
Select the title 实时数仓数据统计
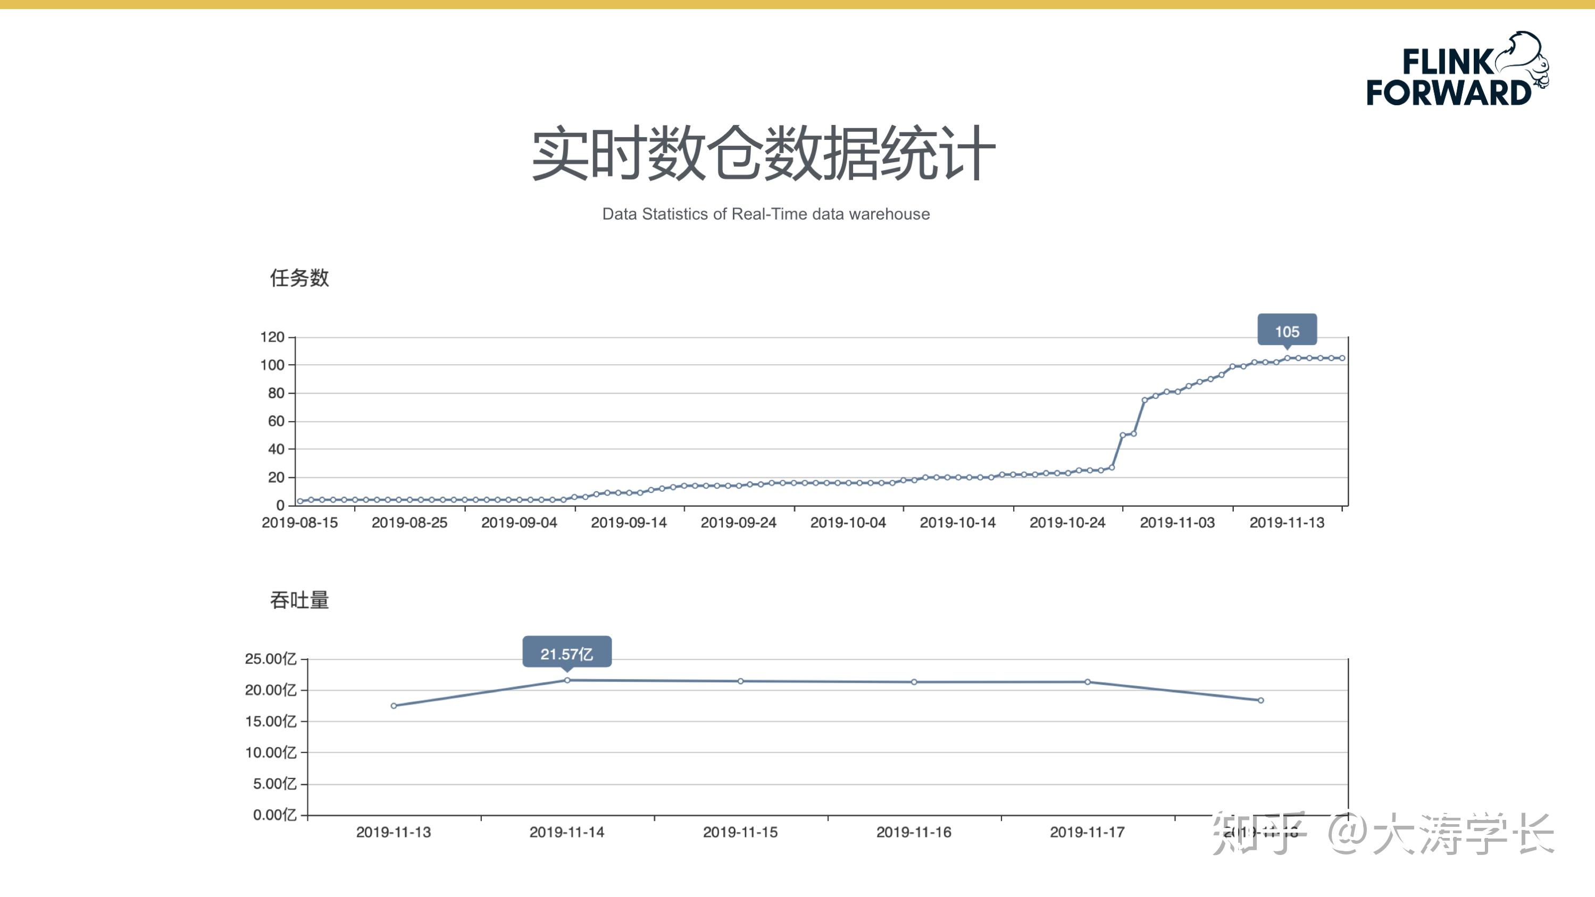pyautogui.click(x=764, y=153)
